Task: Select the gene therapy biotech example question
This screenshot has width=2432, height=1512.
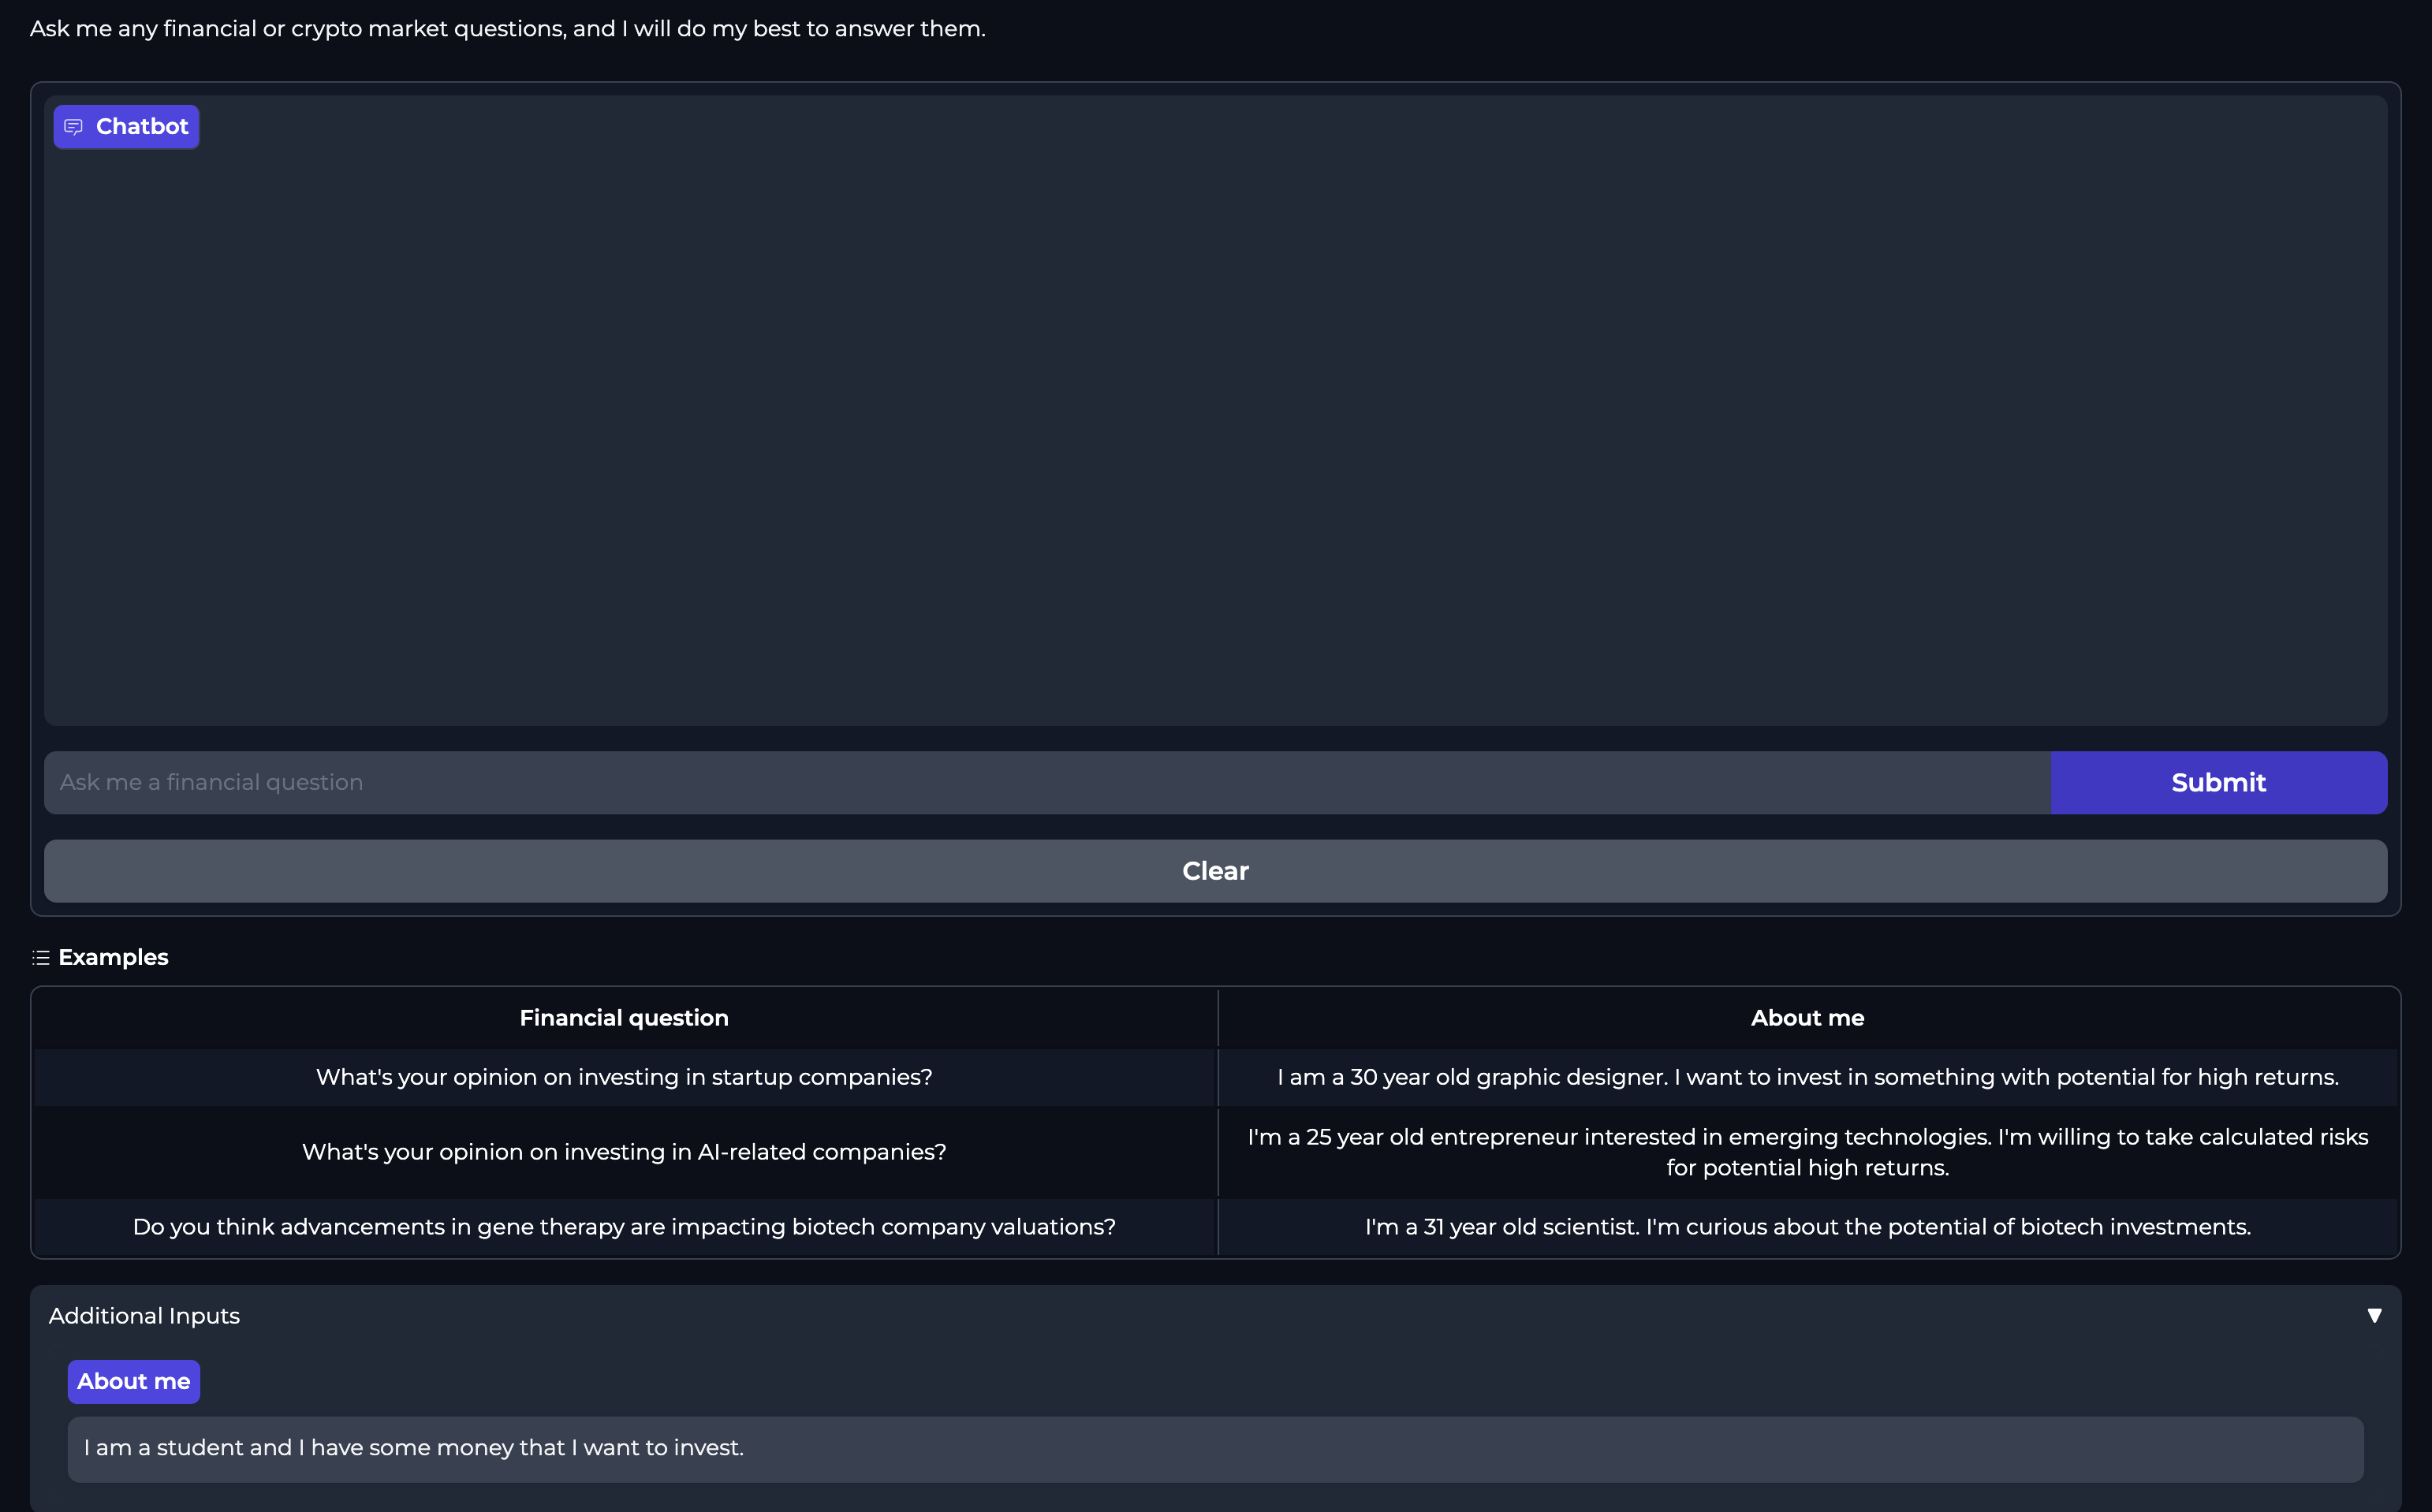Action: pyautogui.click(x=625, y=1227)
